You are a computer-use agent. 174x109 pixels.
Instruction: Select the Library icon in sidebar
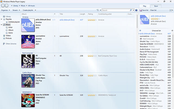[x=4, y=16]
